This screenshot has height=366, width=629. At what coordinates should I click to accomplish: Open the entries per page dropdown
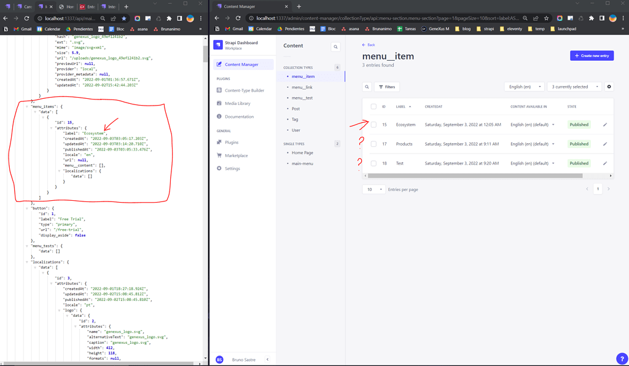tap(373, 190)
